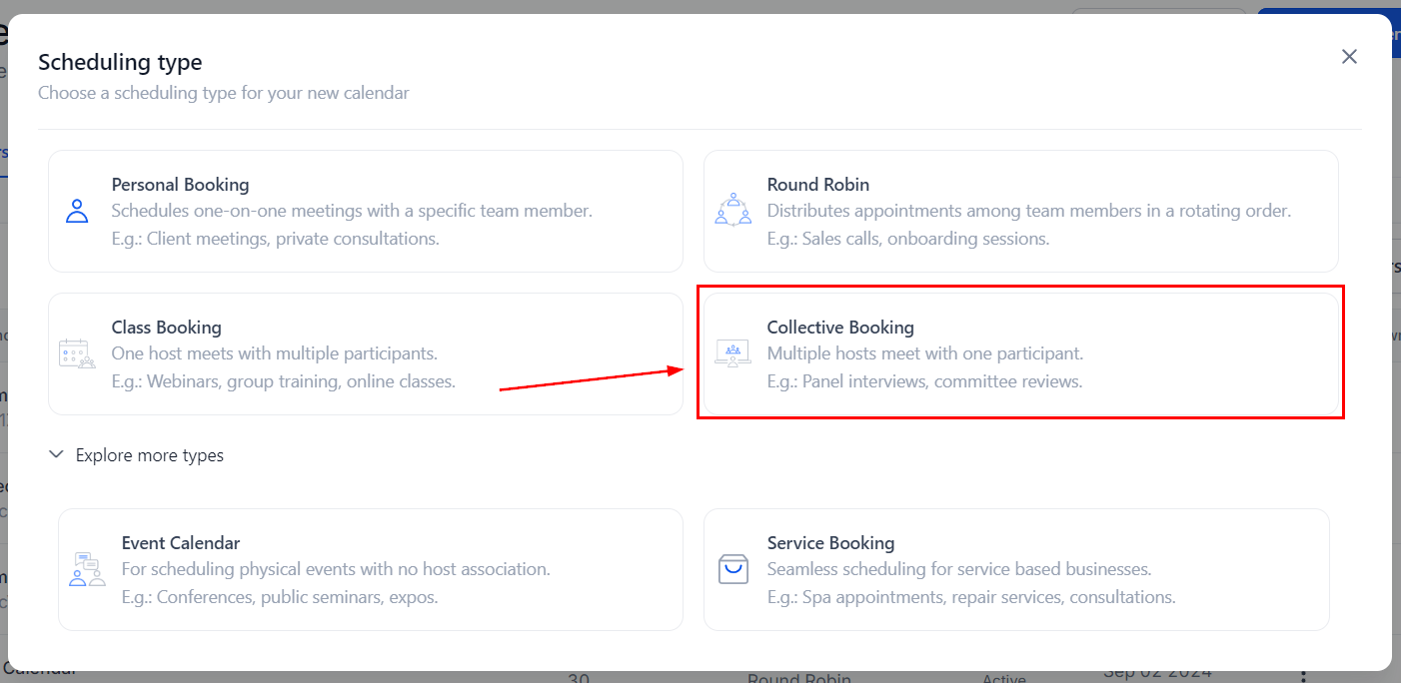This screenshot has height=683, width=1401.
Task: Click the 'Distributes appointments among team members' description
Action: click(1028, 211)
